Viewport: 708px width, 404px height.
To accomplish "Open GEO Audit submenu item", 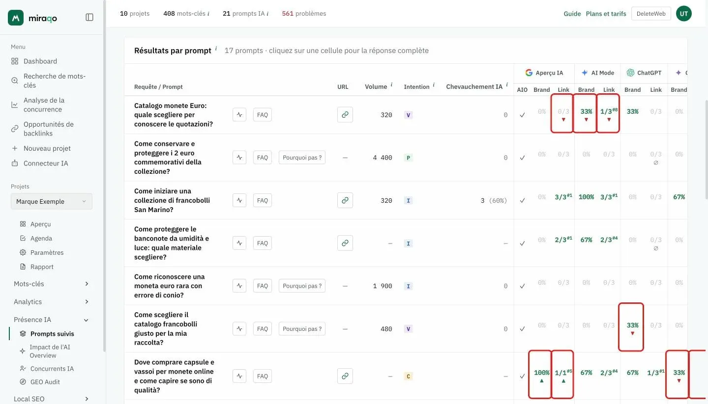I will pyautogui.click(x=45, y=382).
